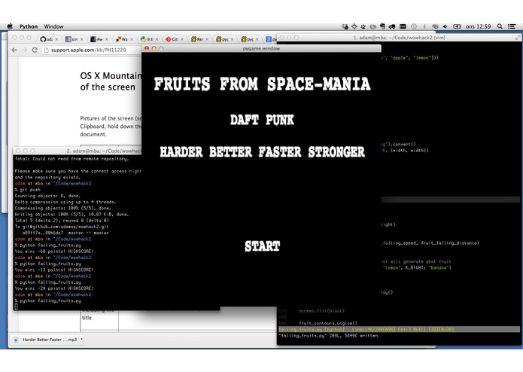
Task: Click the pygame window title bar
Action: [262, 48]
